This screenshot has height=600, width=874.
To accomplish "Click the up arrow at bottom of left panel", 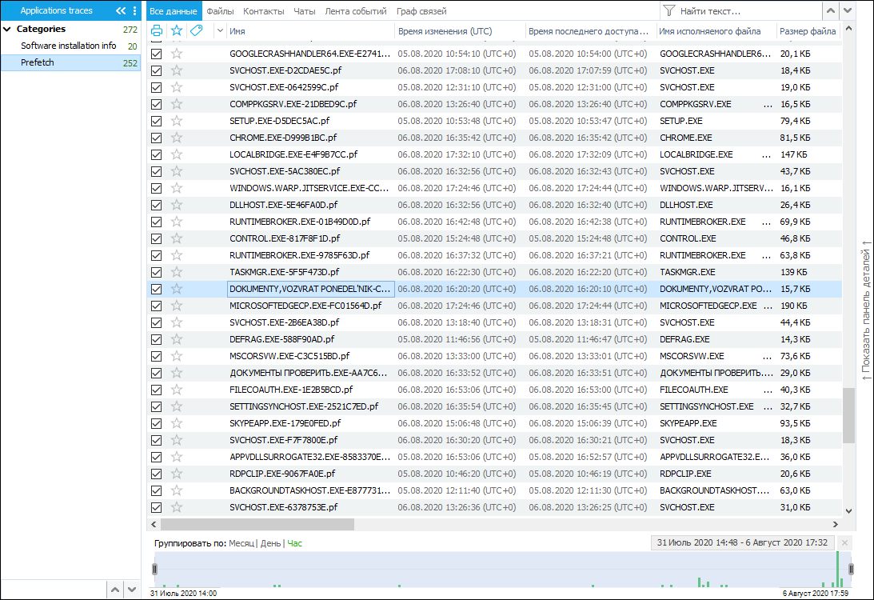I will (x=115, y=589).
